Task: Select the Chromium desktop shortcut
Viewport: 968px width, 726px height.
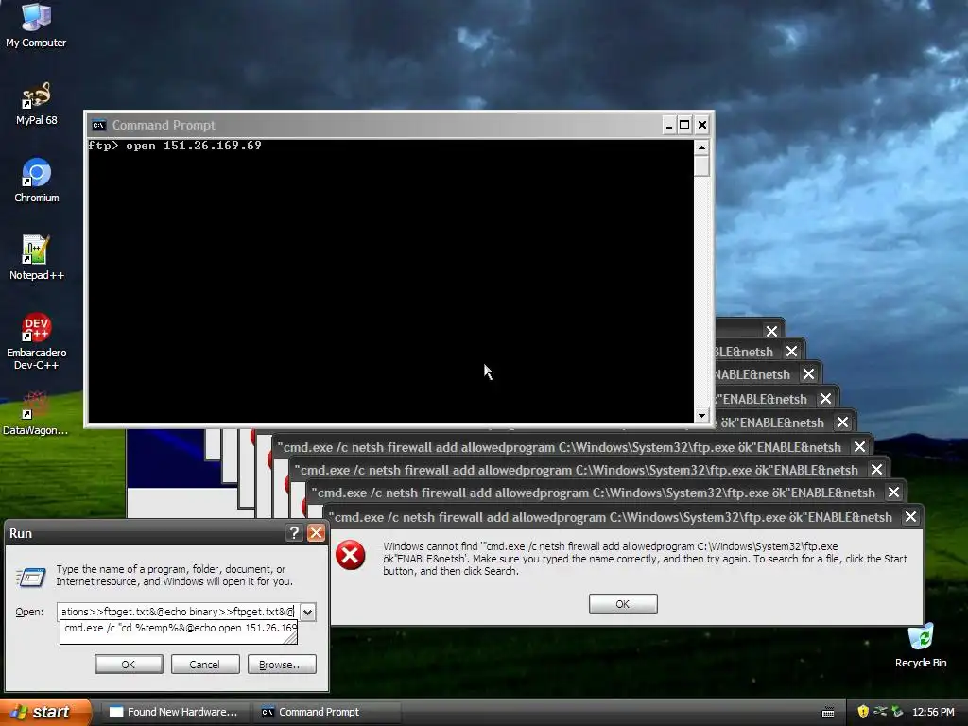Action: click(37, 181)
